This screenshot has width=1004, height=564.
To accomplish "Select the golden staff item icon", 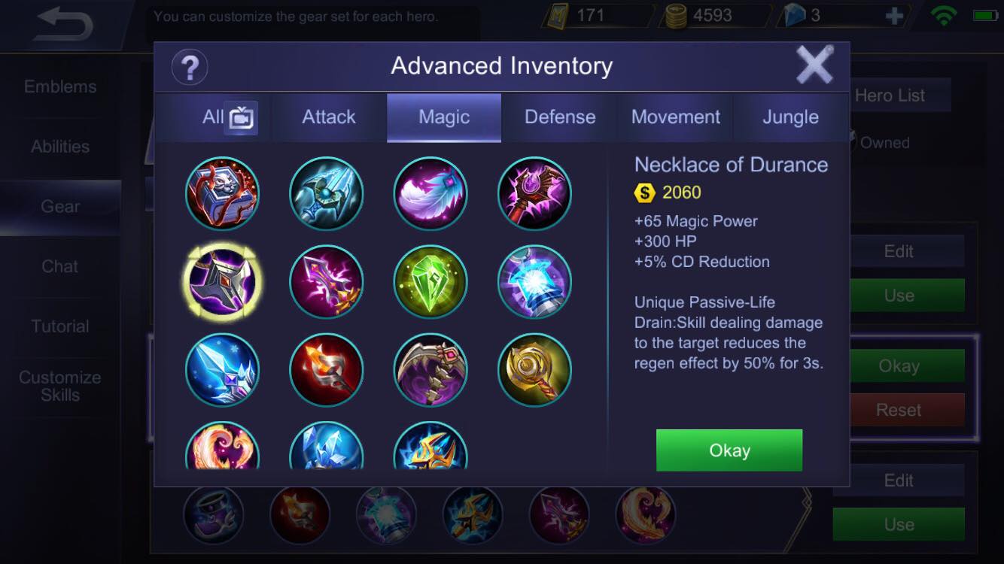I will click(534, 370).
